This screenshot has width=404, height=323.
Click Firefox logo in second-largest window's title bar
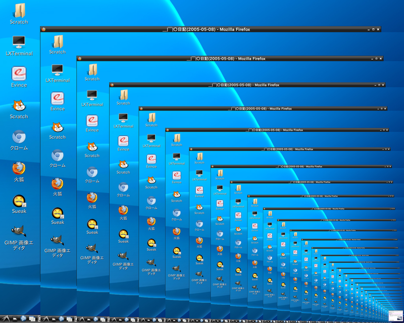tap(80, 59)
